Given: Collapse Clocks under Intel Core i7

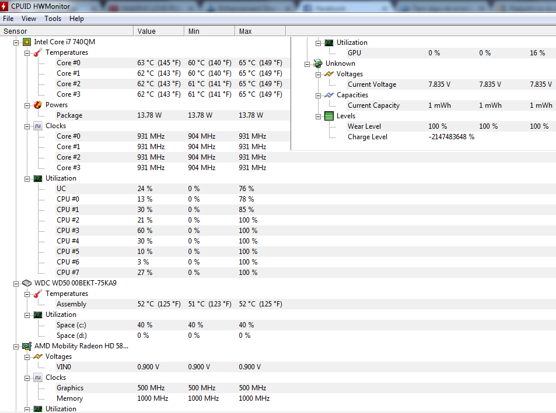Looking at the screenshot, I should 27,126.
